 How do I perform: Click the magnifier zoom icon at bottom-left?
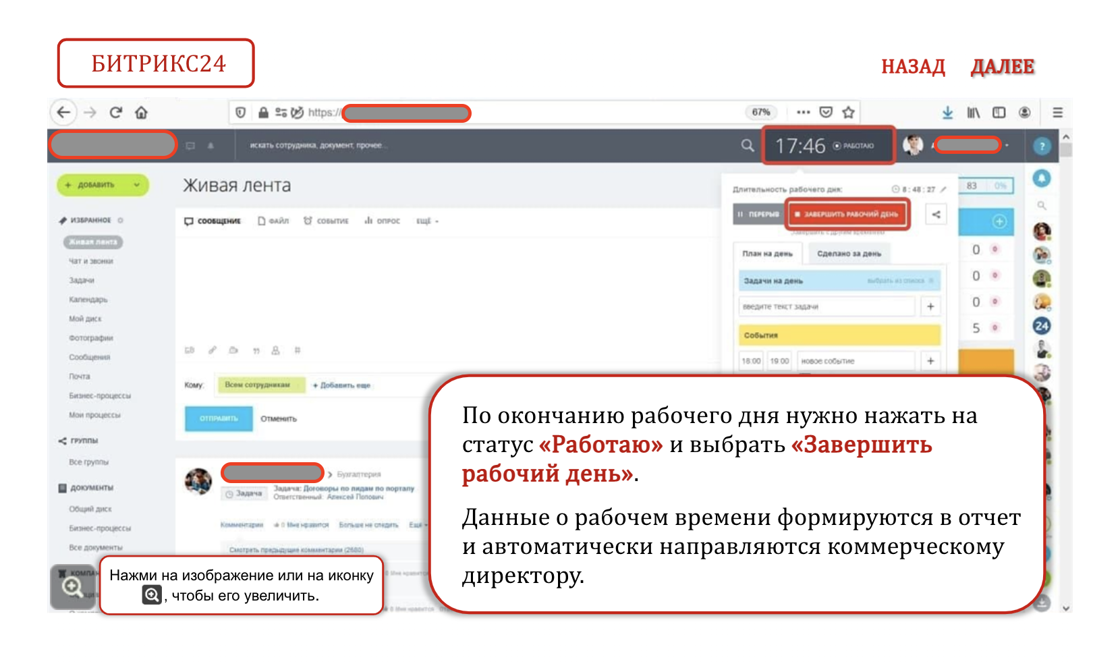pyautogui.click(x=73, y=588)
